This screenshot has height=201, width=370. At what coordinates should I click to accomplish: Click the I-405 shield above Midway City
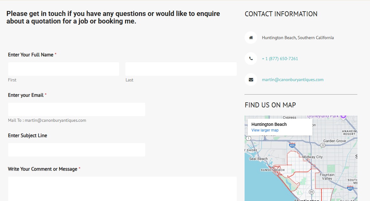click(292, 145)
